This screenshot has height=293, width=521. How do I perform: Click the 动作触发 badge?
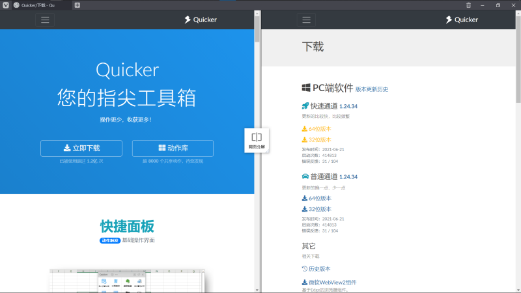click(x=110, y=240)
